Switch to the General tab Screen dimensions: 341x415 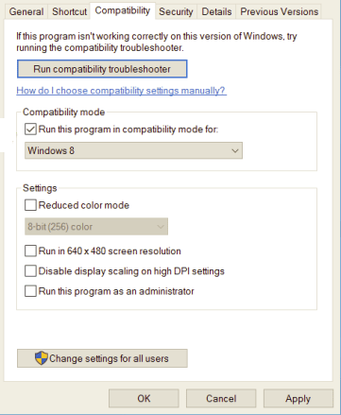(x=26, y=11)
